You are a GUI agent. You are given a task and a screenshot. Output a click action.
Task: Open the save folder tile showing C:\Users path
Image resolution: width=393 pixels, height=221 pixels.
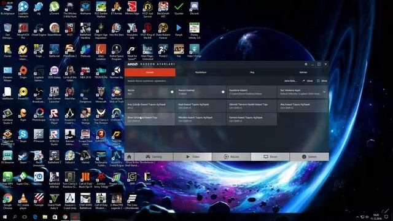click(x=252, y=92)
